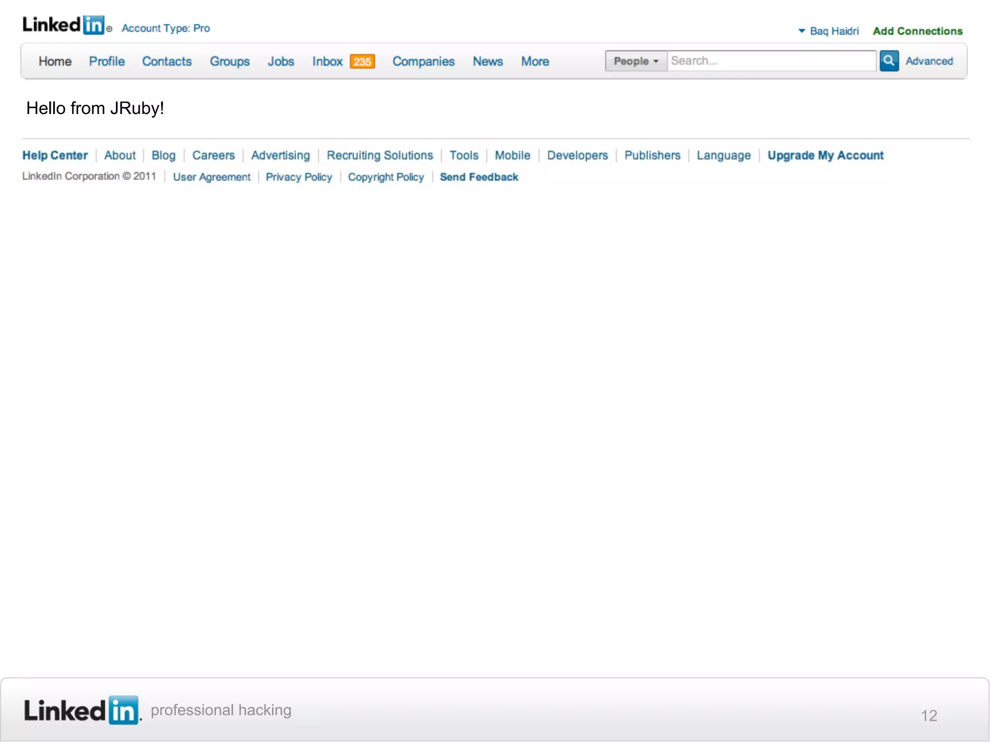Open Companies from the top navigation
Image resolution: width=990 pixels, height=742 pixels.
point(423,61)
